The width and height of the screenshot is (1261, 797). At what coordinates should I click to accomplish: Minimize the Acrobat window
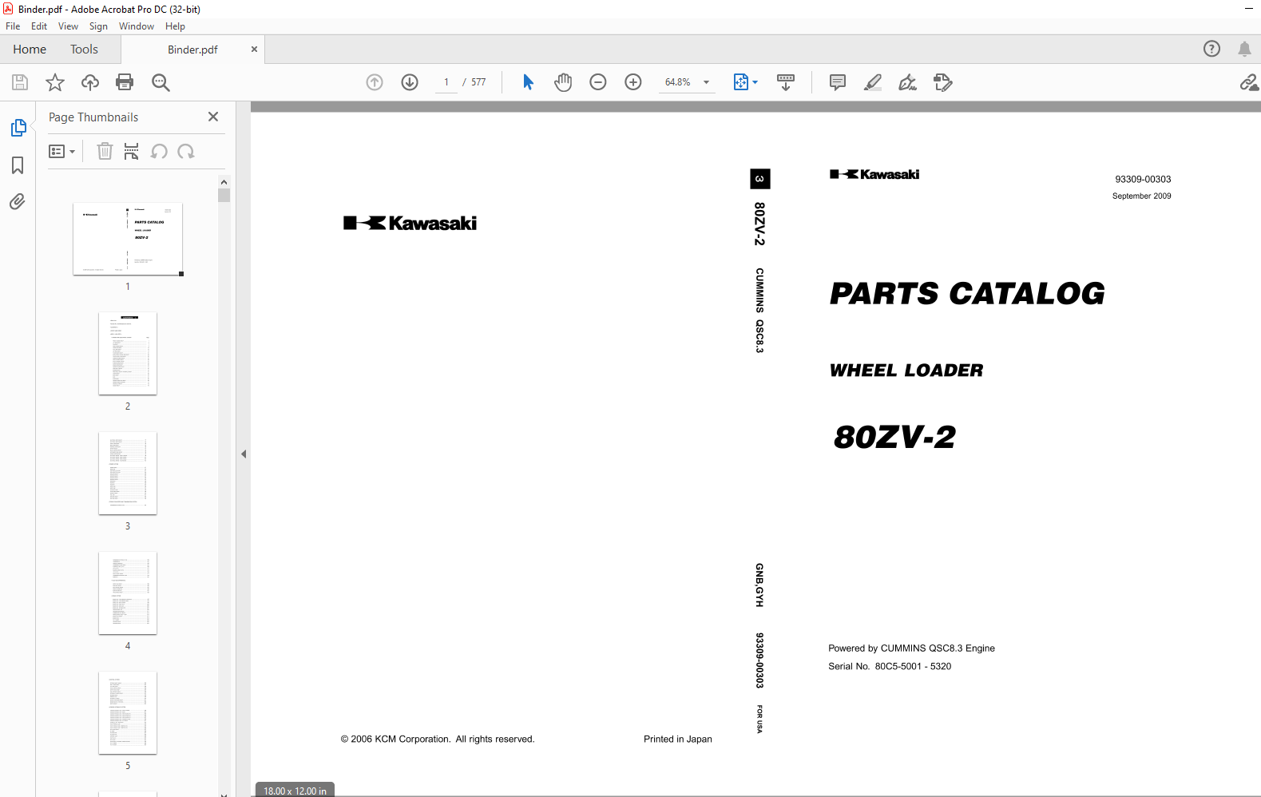tap(1249, 9)
